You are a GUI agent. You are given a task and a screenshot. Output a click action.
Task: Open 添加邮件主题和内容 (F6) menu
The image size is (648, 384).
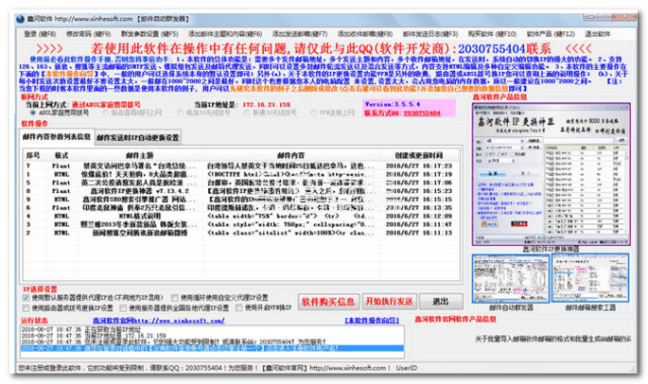click(225, 34)
